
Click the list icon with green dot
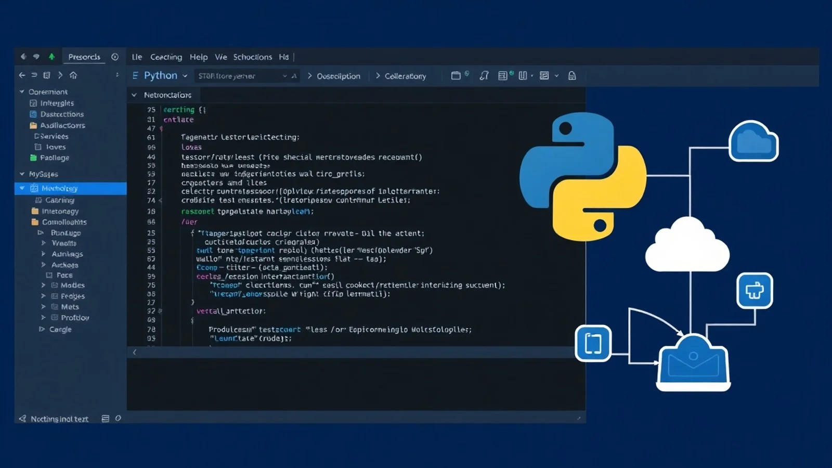[x=503, y=75]
